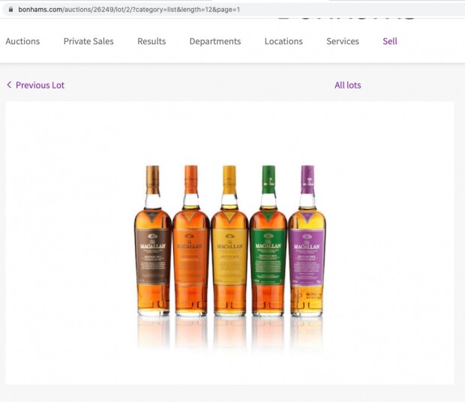Screen dimensions: 465x402
Task: Open the Services menu
Action: (x=343, y=41)
